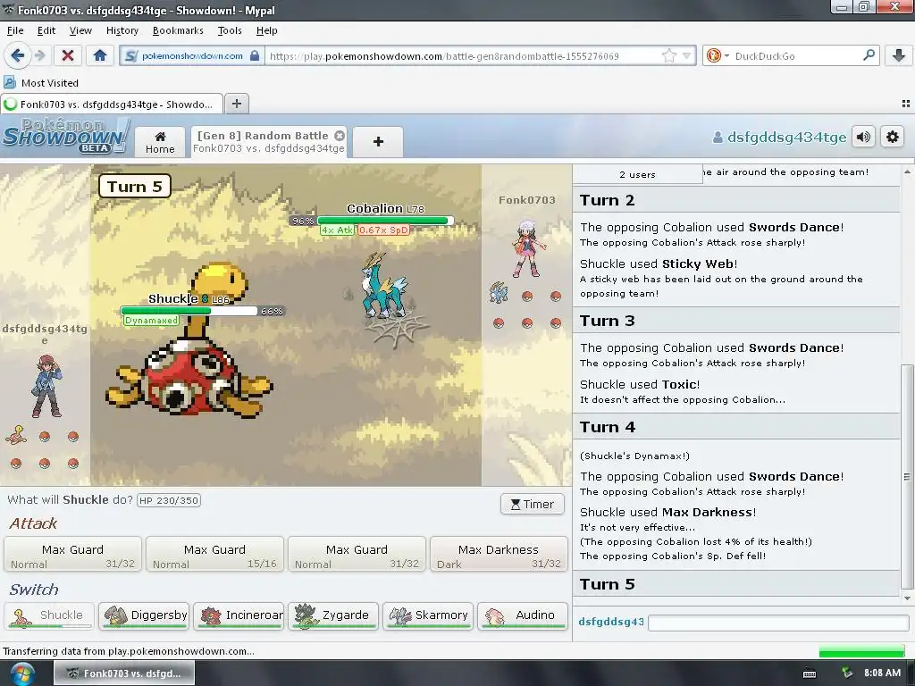Image resolution: width=915 pixels, height=686 pixels.
Task: Open the Windows Start button
Action: 21,673
